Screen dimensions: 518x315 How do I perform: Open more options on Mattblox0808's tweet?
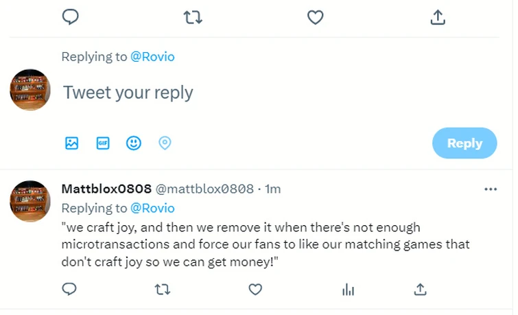tap(490, 189)
